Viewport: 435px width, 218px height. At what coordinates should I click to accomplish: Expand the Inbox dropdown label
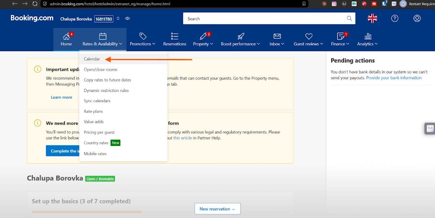pyautogui.click(x=277, y=44)
